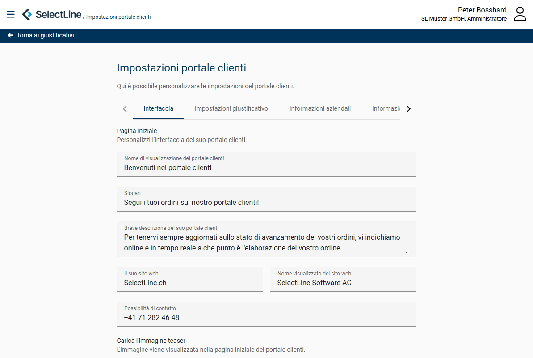Edit the portal display name field

(266, 168)
